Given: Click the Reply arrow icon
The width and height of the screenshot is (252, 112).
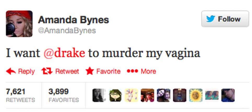Looking at the screenshot, I should [11, 71].
